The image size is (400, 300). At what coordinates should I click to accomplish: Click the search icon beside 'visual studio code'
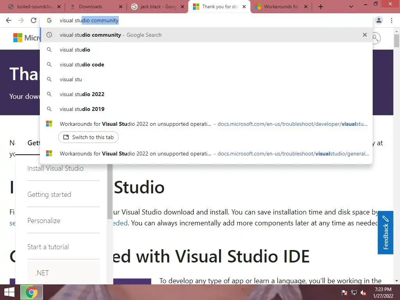[49, 64]
